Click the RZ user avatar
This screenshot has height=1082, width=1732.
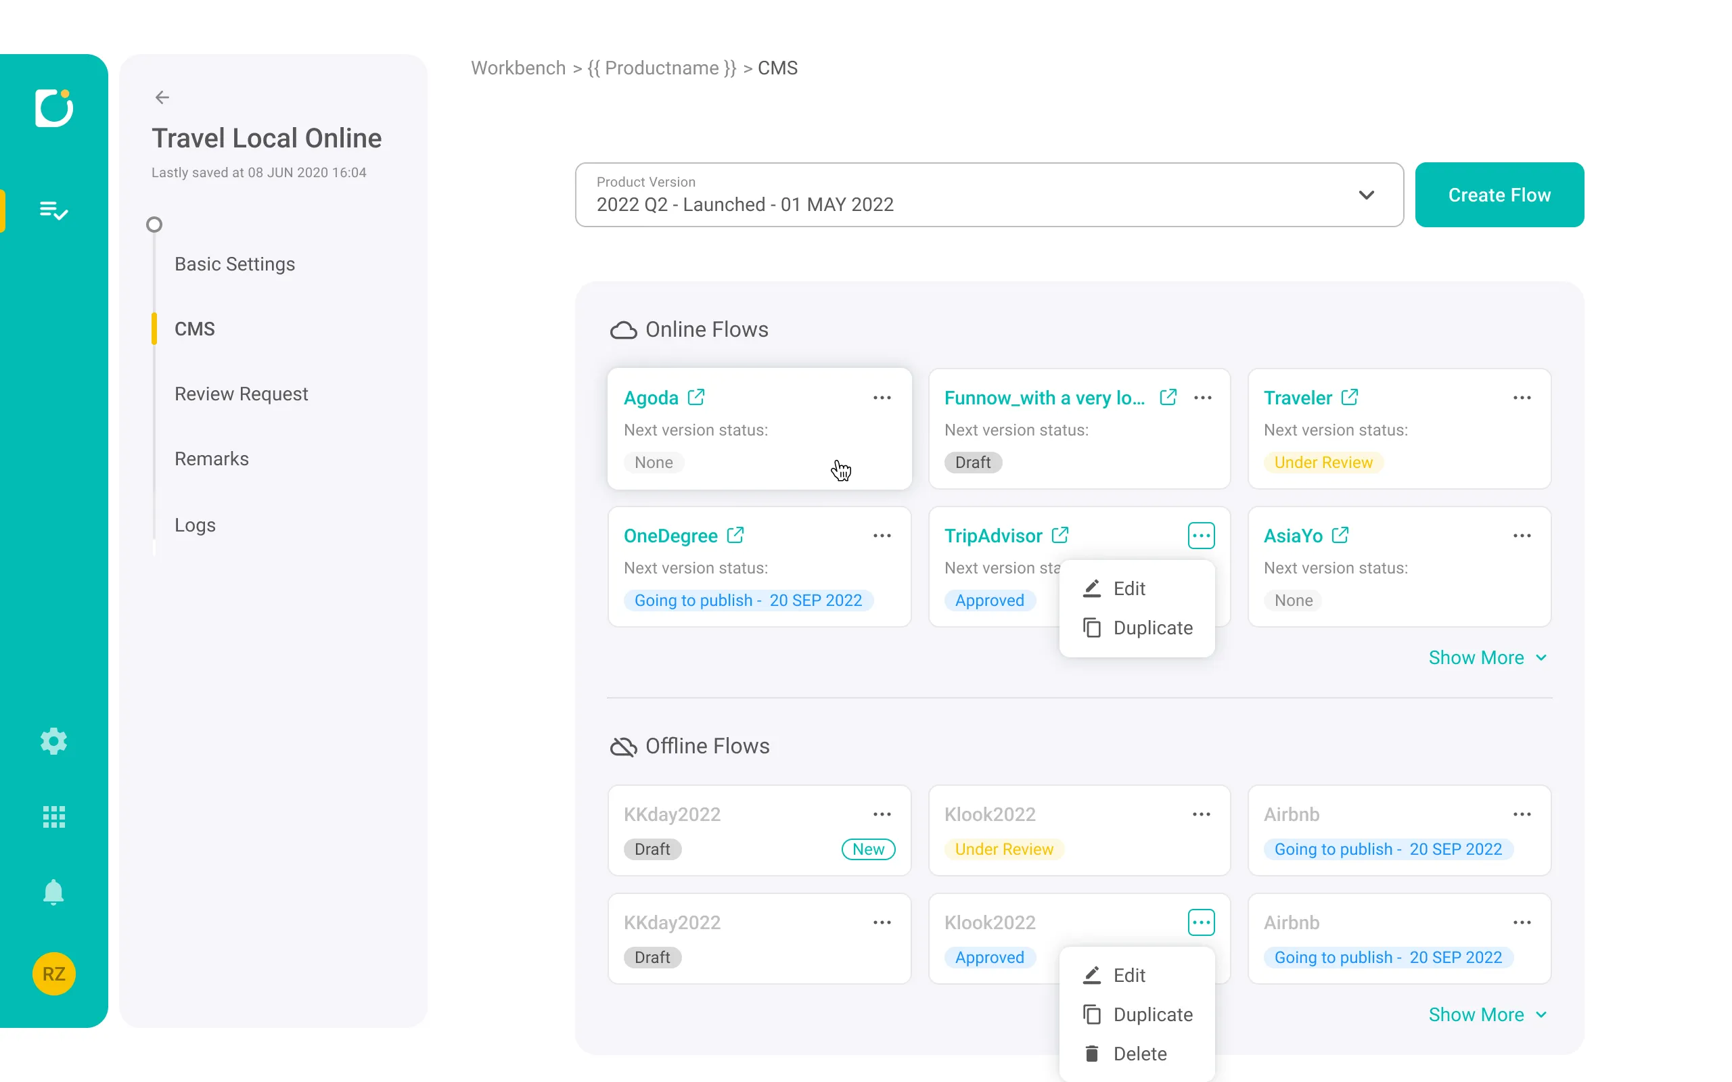[x=53, y=973]
